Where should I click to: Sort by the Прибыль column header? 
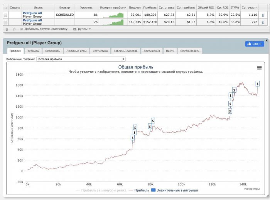coord(150,8)
